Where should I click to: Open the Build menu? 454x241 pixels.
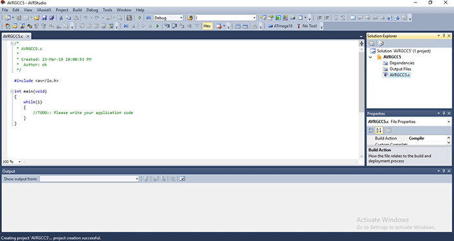point(77,10)
